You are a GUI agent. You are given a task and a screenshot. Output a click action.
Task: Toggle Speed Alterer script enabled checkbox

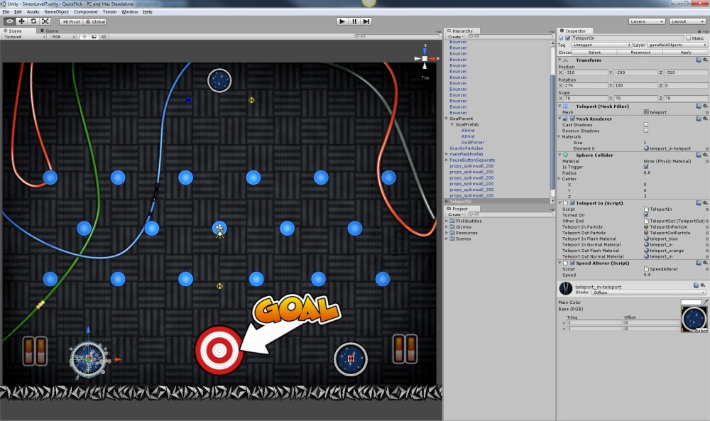572,263
